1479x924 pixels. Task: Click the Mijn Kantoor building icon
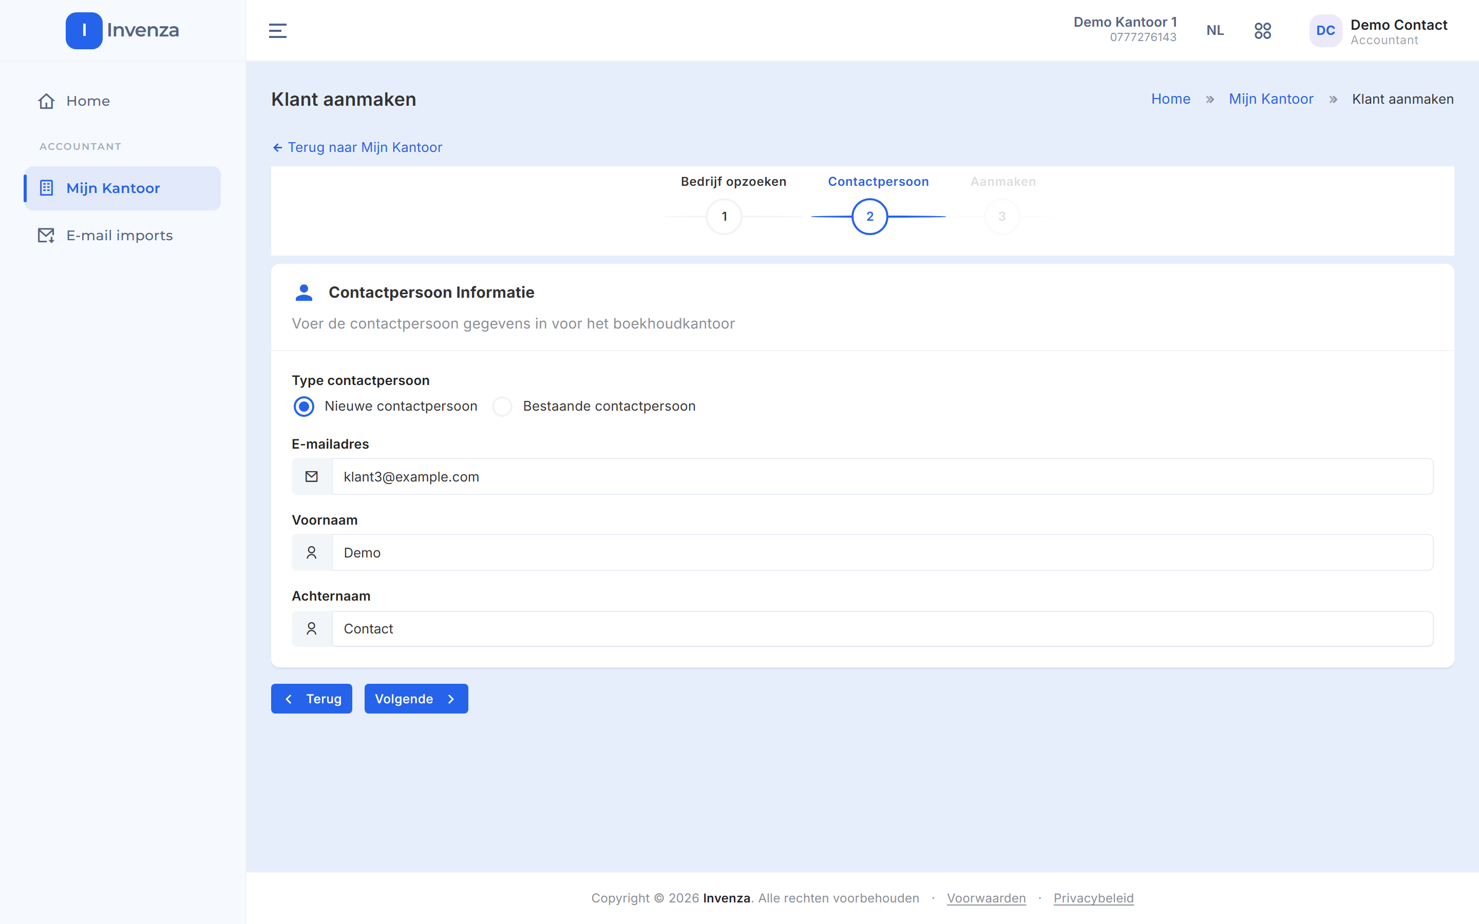[46, 187]
